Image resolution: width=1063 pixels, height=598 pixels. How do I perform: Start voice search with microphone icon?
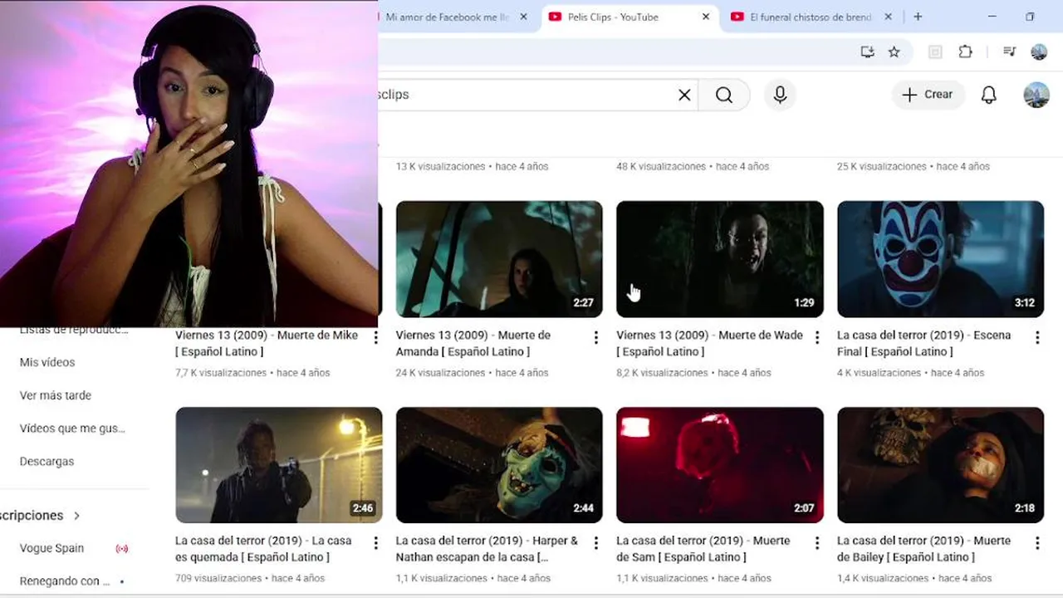pyautogui.click(x=780, y=95)
